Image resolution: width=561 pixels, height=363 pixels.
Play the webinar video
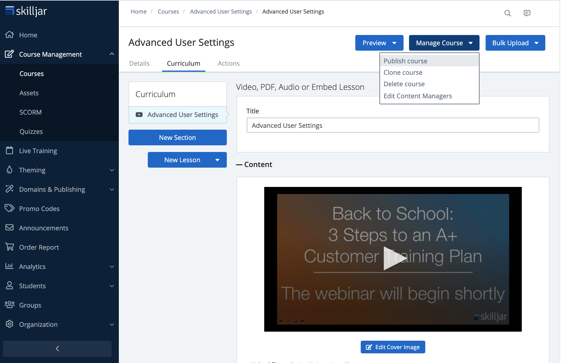click(393, 259)
